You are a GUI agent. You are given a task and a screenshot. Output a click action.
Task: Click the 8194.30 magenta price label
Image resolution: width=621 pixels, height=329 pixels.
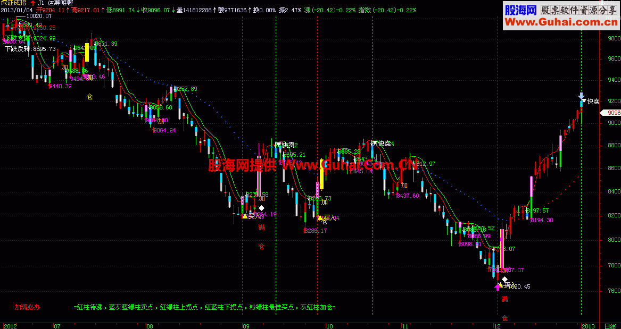pyautogui.click(x=541, y=220)
